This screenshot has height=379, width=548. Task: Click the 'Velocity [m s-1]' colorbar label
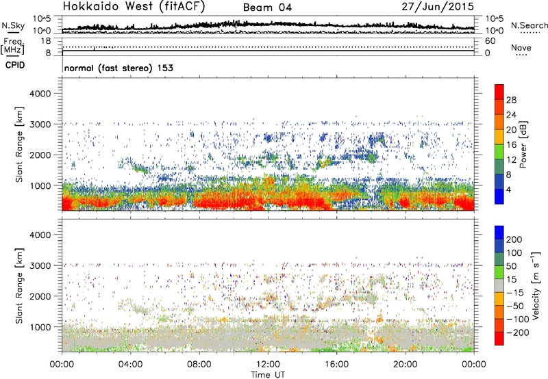point(535,285)
